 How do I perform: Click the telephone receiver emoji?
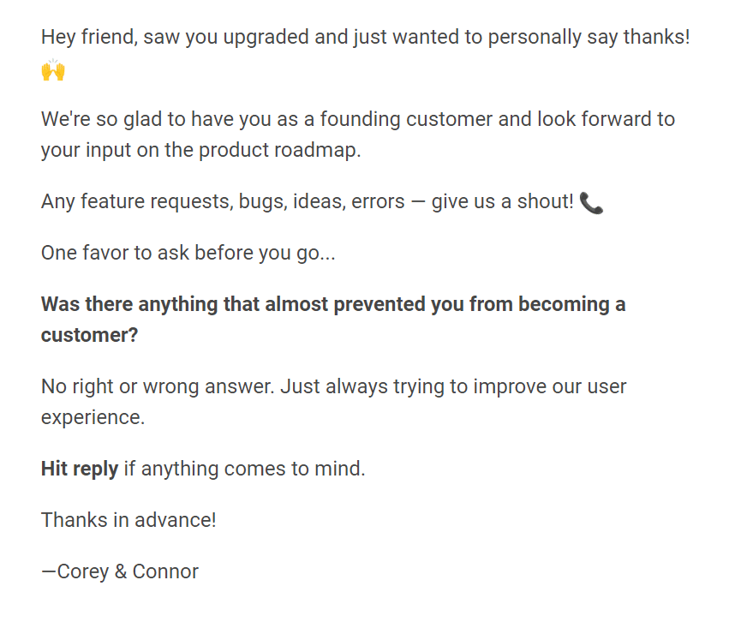pos(591,203)
